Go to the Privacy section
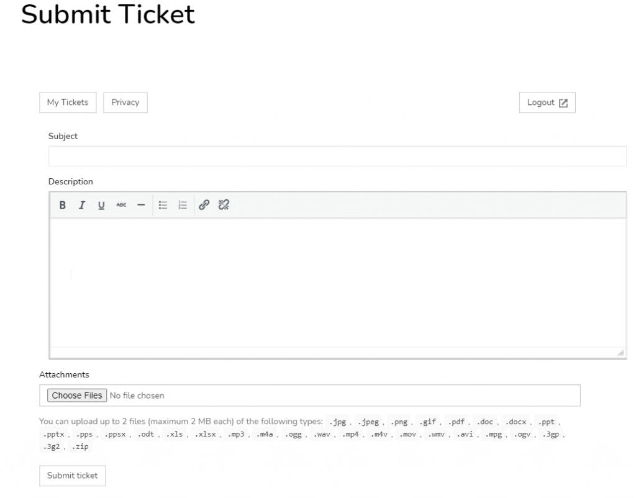Screen dimensions: 636x498 tap(125, 102)
